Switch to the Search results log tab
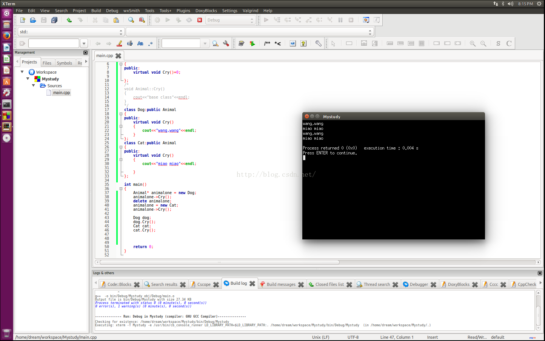Screen dimensions: 545x341 [x=164, y=284]
